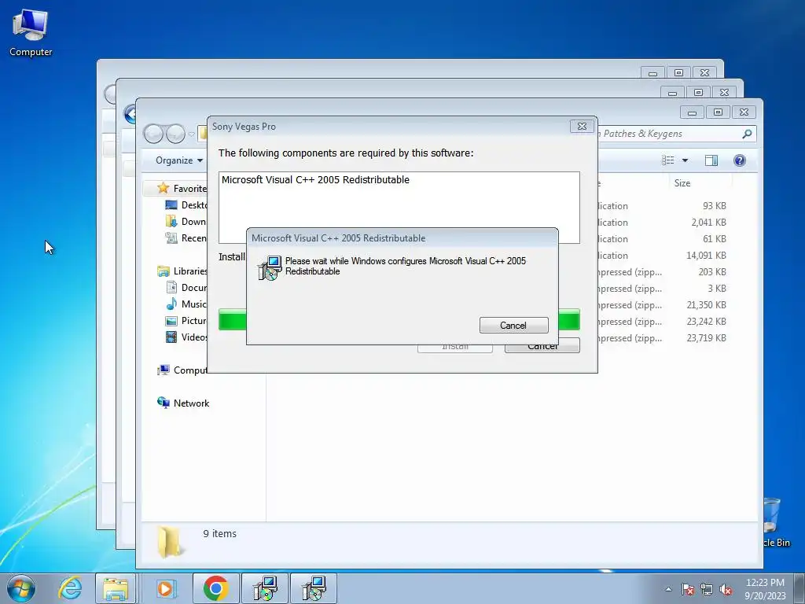Click the Show Desktop button
The width and height of the screenshot is (805, 604).
tap(799, 588)
